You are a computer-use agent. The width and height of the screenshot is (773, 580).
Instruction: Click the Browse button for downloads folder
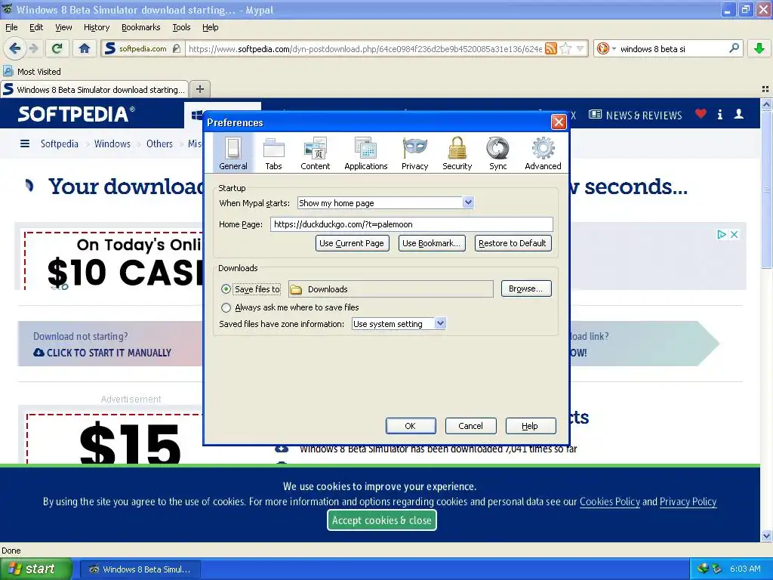525,288
